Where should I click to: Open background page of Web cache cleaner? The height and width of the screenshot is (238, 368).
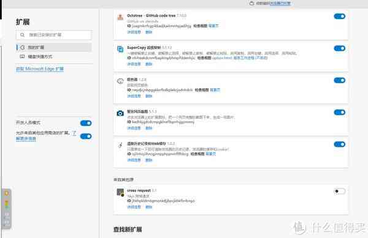point(210,154)
